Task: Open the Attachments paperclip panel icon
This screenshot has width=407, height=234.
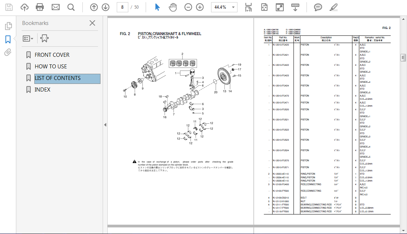Action: pos(8,52)
